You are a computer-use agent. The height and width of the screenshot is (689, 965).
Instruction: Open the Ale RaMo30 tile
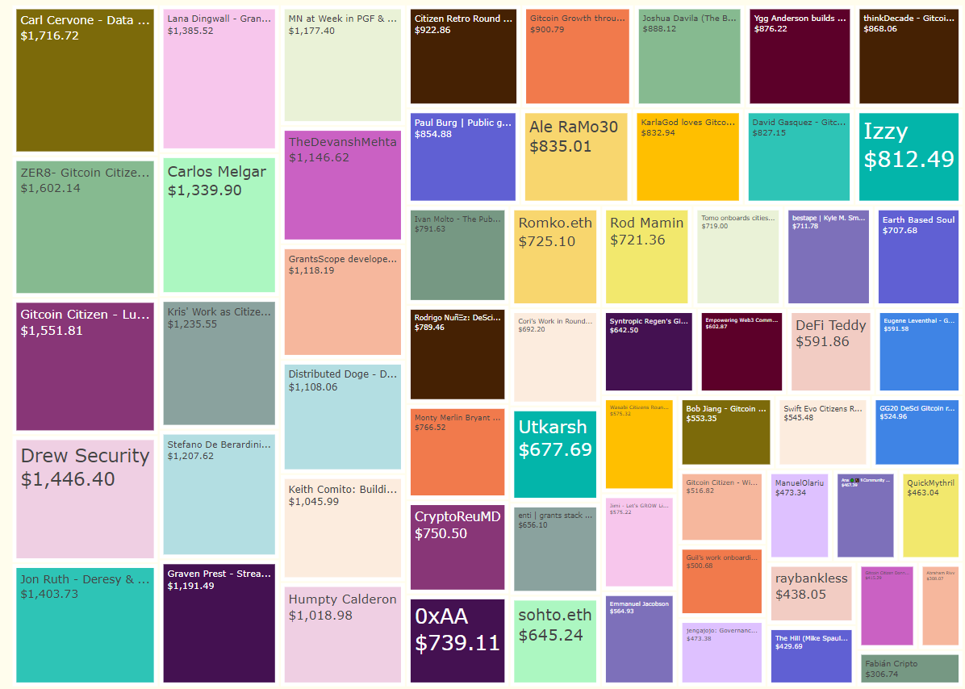point(575,157)
